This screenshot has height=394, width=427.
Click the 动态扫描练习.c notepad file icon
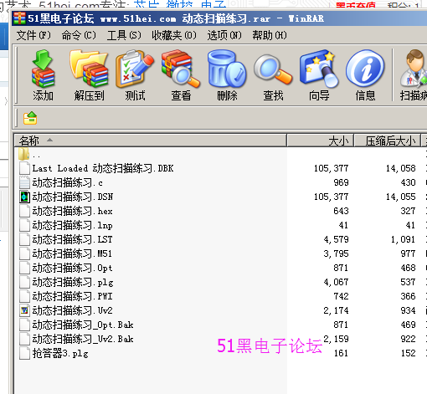pyautogui.click(x=24, y=182)
